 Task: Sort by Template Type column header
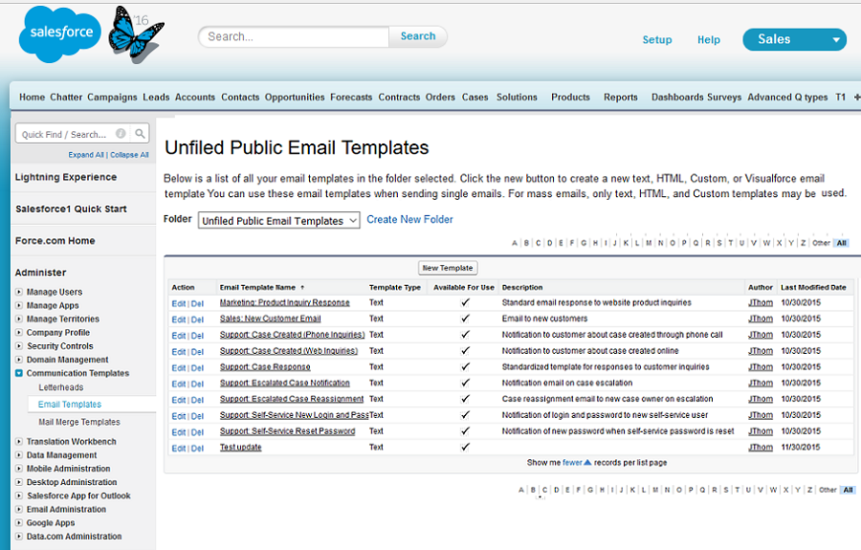pos(395,288)
